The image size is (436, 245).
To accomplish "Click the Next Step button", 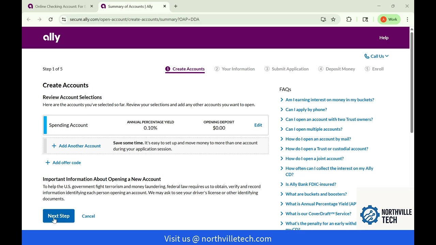I will pos(59,216).
